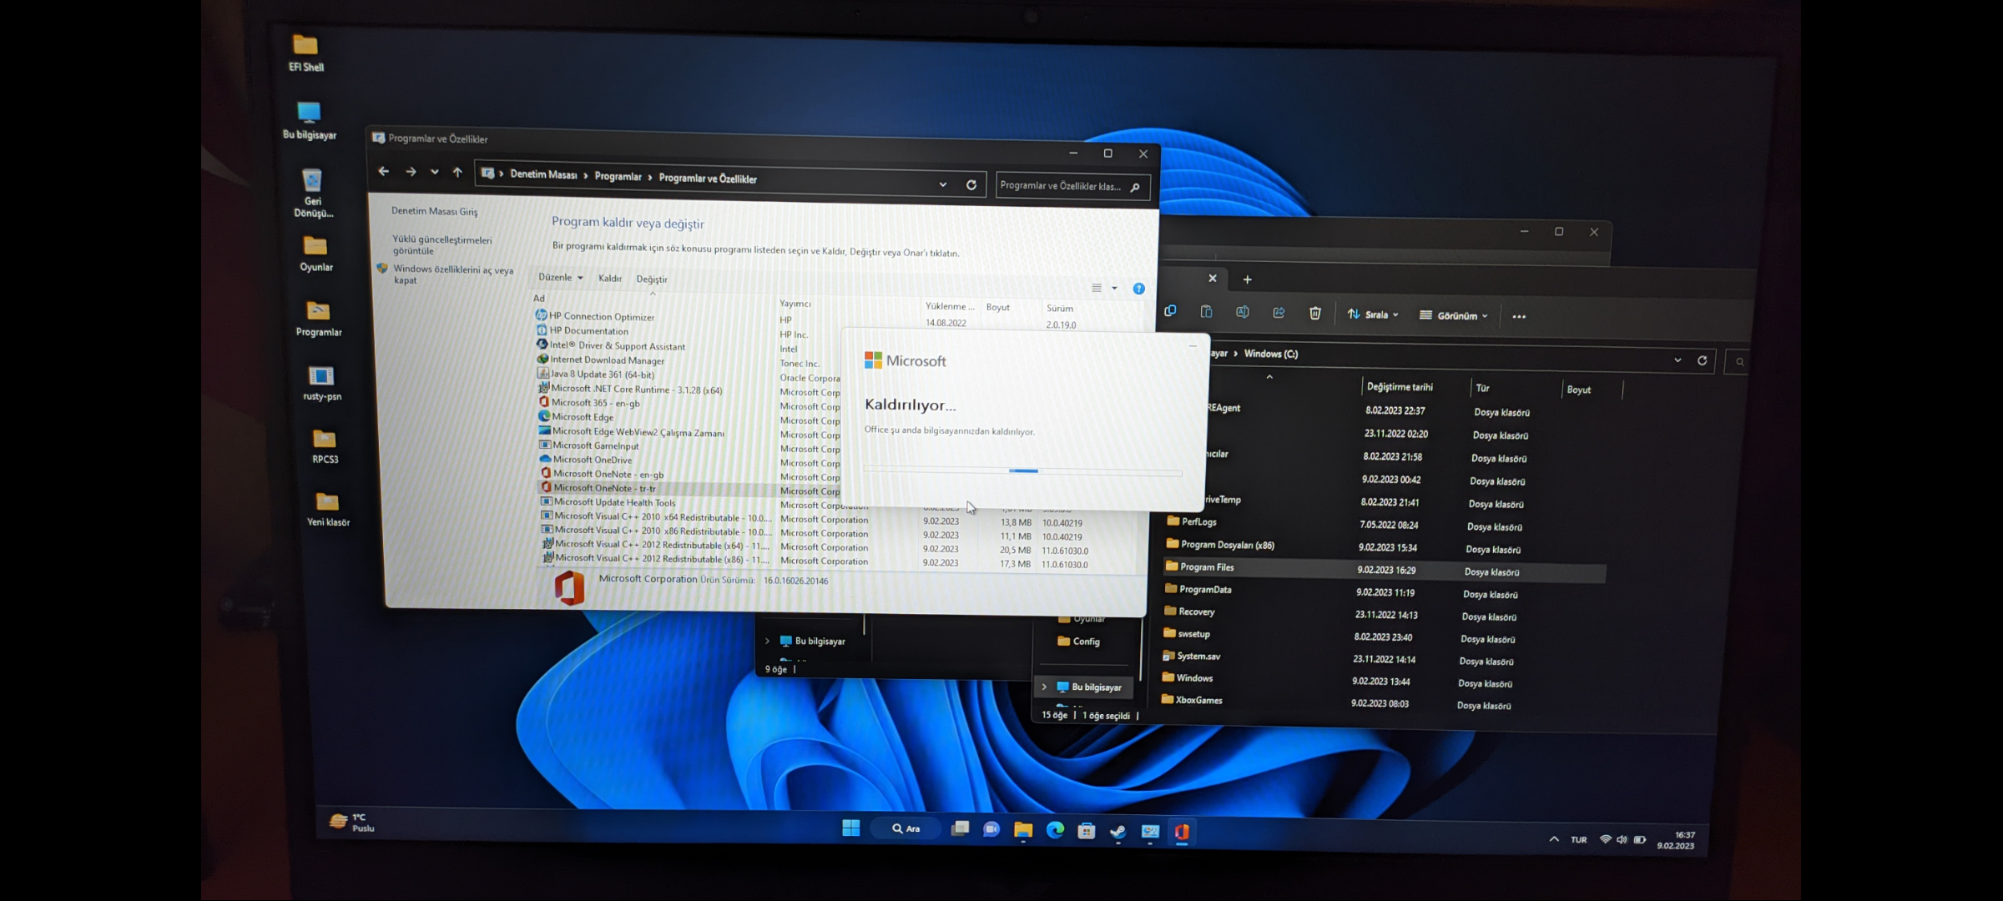Click the HP Connection Optimizer icon
This screenshot has height=901, width=2003.
(x=543, y=315)
